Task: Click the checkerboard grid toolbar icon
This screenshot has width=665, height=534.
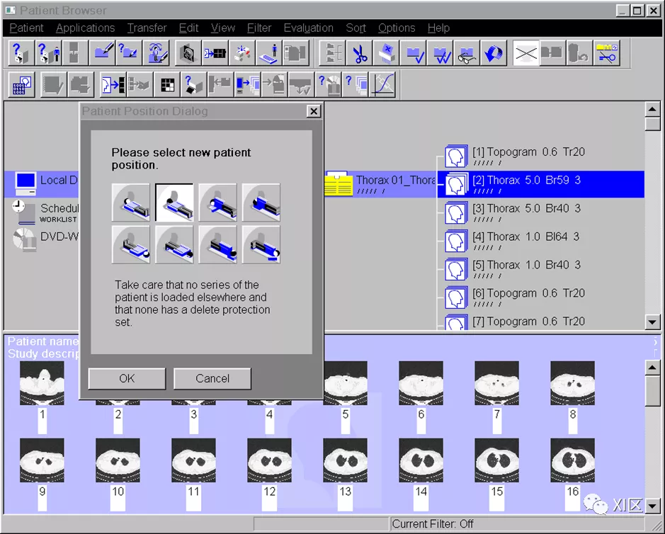Action: pyautogui.click(x=167, y=85)
